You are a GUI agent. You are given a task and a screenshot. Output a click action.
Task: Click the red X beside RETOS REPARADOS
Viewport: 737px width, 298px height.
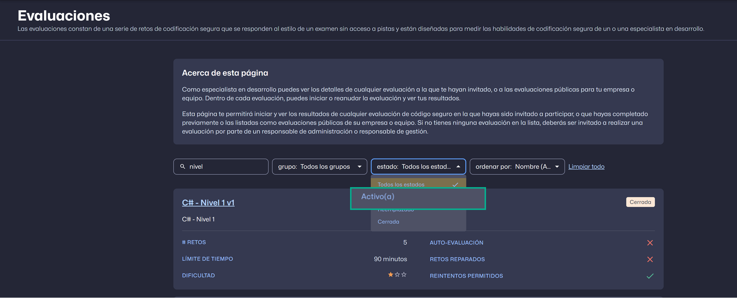[x=650, y=259]
